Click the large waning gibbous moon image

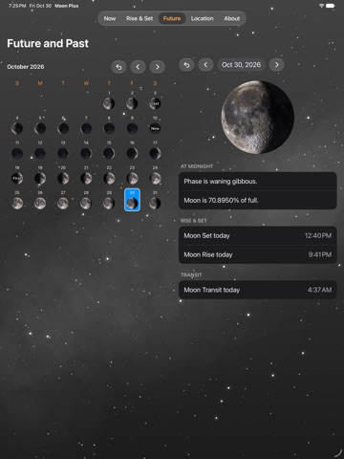(x=257, y=117)
